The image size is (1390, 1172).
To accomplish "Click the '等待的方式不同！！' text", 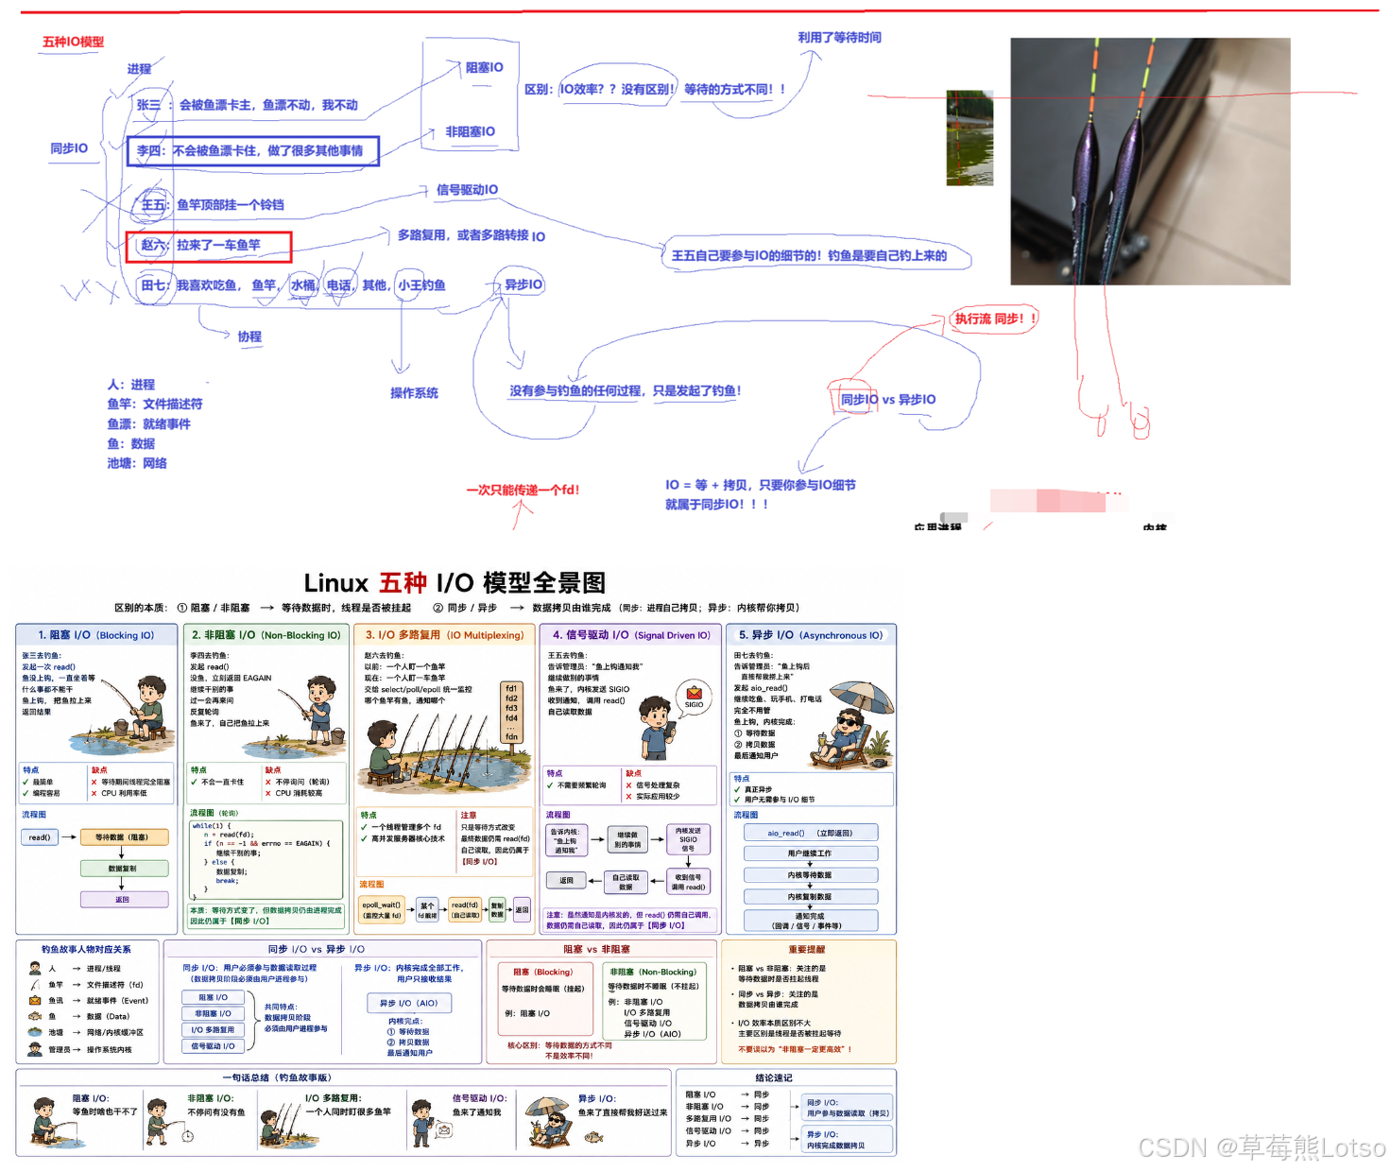I will click(x=734, y=90).
